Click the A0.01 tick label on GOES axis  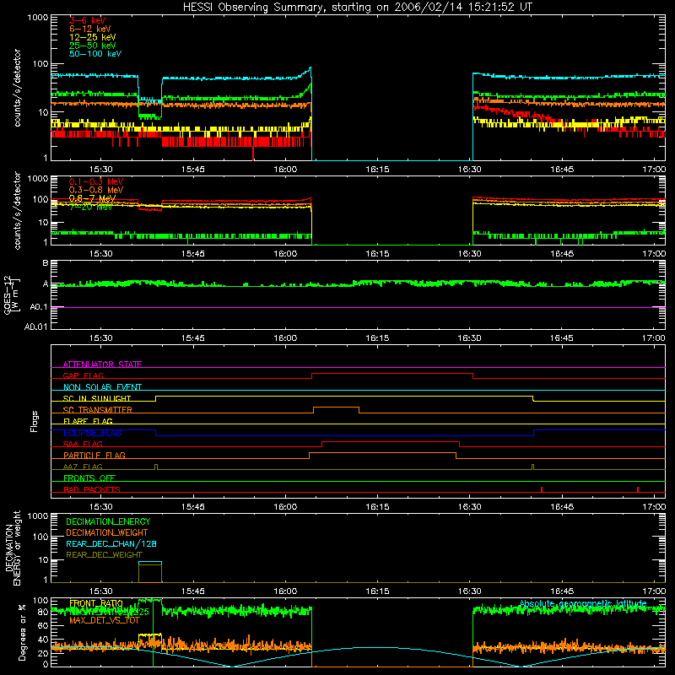point(36,327)
